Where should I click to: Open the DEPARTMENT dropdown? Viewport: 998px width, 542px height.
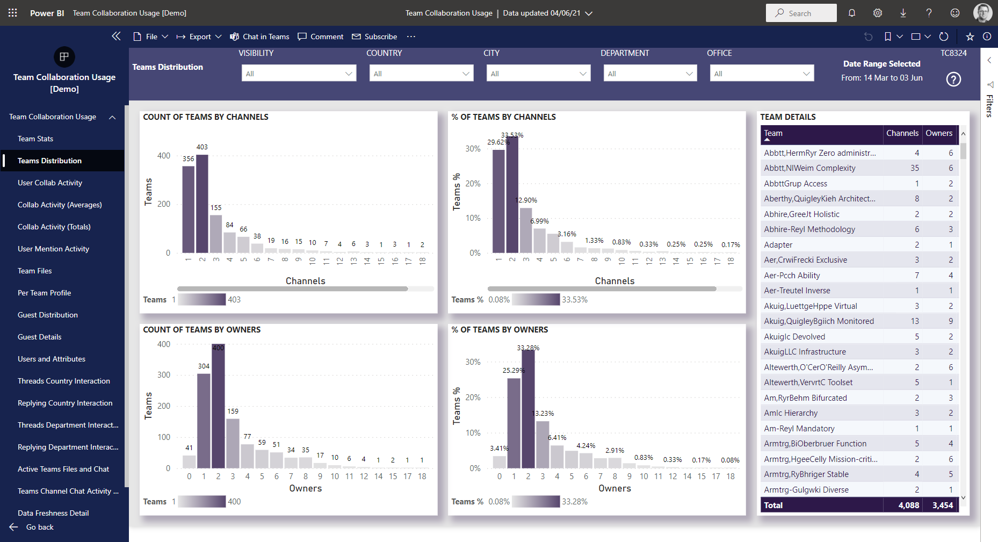(x=650, y=73)
